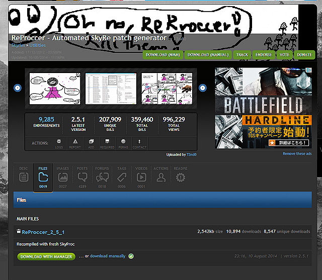This screenshot has height=280, width=322.
Task: Open the Skyrim breadcrumb link
Action: [18, 45]
